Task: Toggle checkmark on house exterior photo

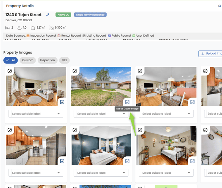Action: 75,71
